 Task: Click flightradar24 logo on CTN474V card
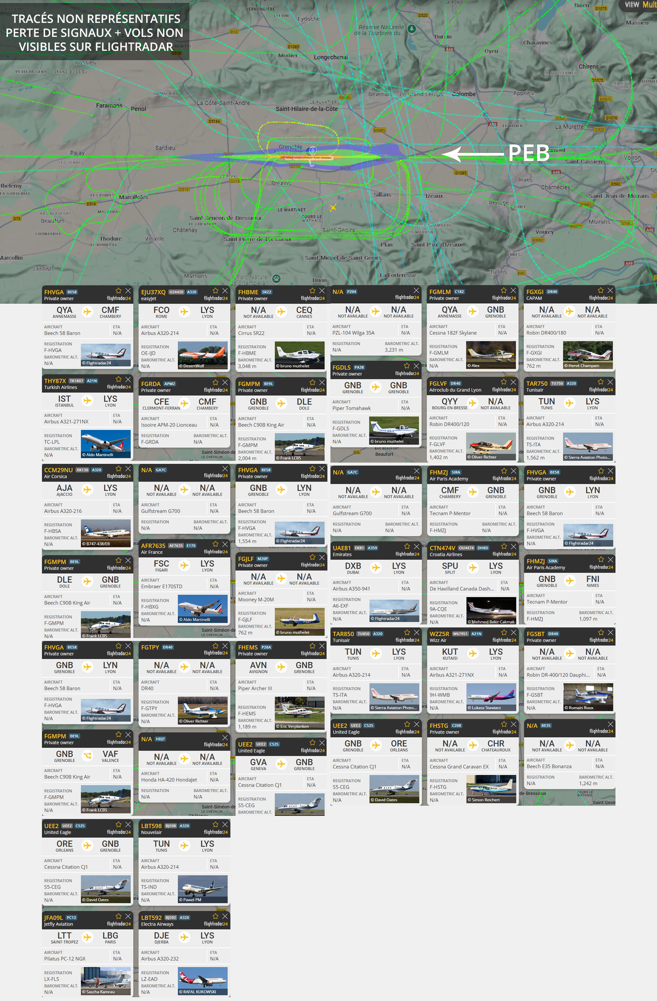[504, 554]
